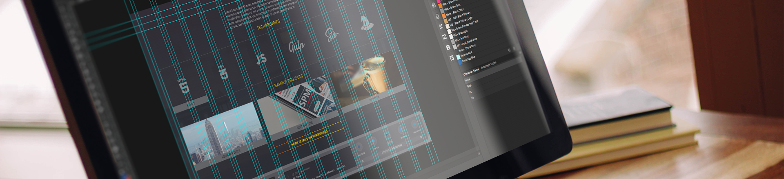Select the SPM magazine project thumbnail
Viewport: 784px width, 179px height.
pos(301,102)
